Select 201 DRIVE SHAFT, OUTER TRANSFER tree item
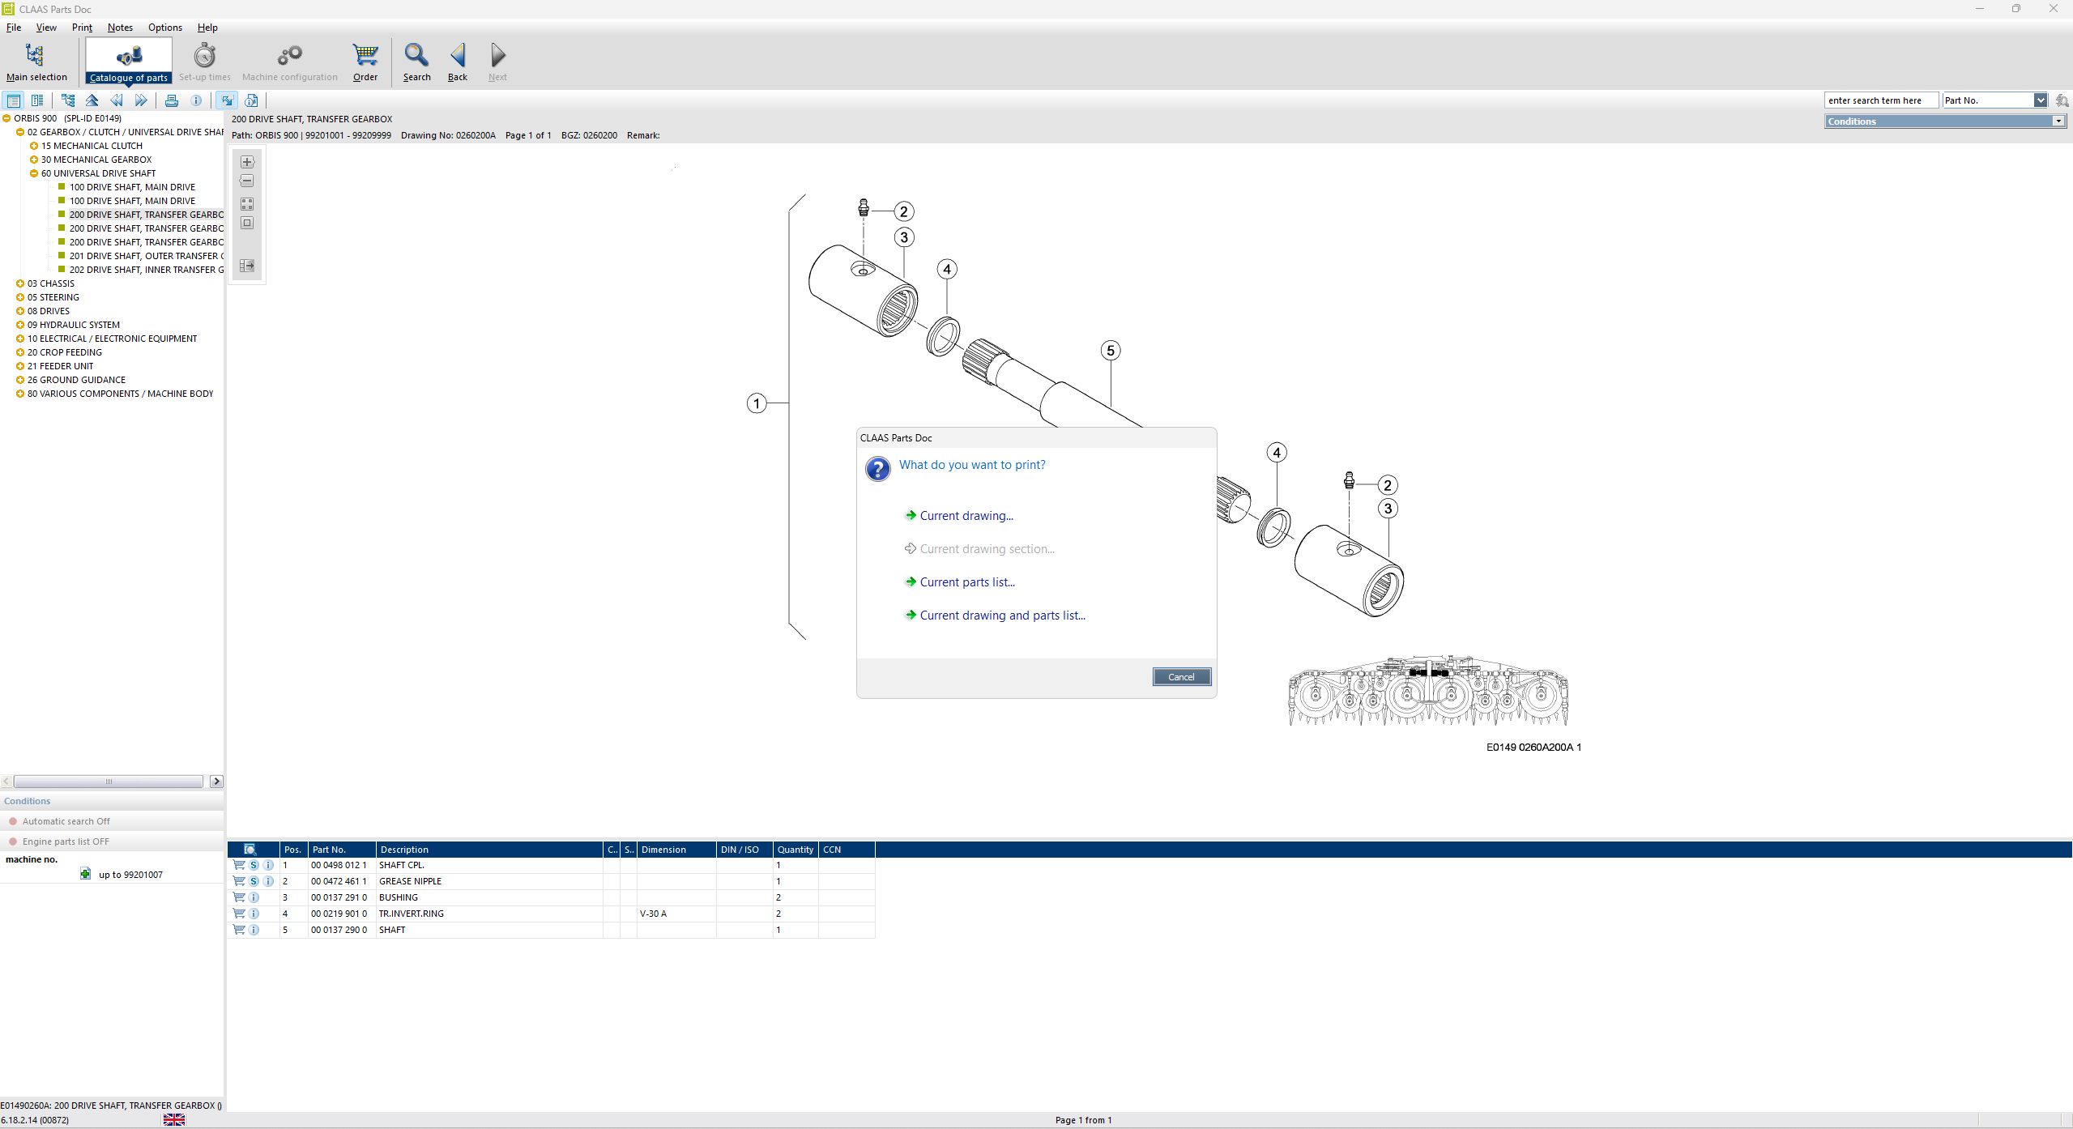 click(146, 256)
